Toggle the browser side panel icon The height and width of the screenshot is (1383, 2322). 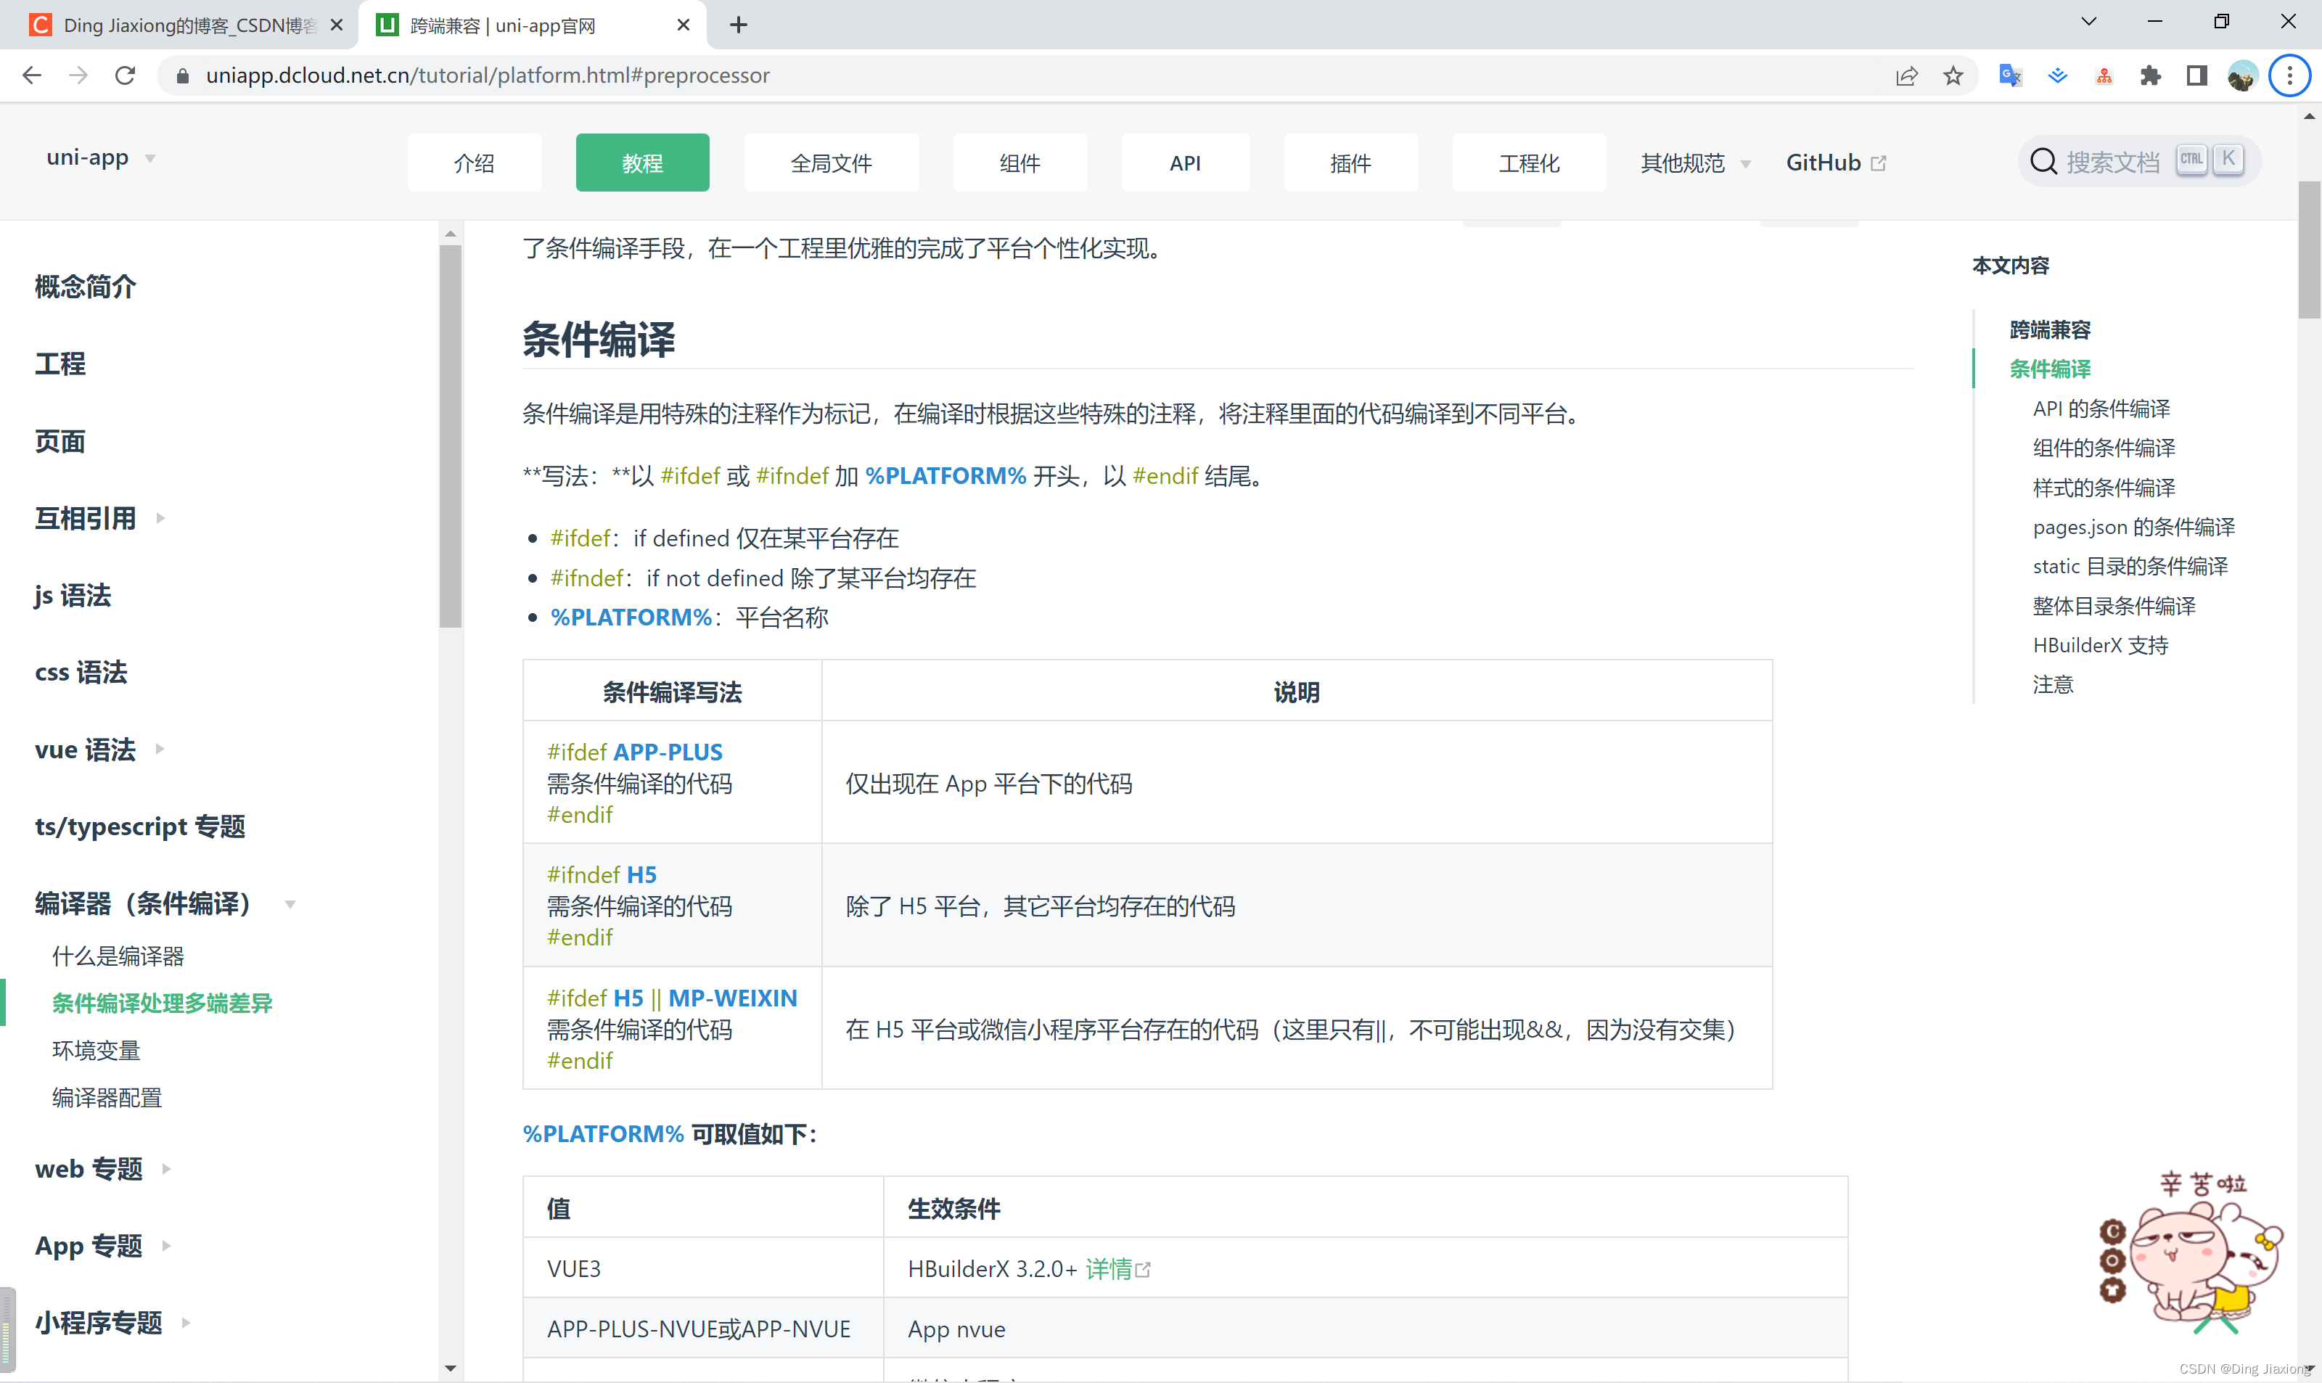click(2196, 75)
